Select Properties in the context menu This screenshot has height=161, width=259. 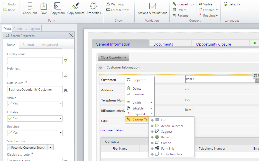point(140,80)
